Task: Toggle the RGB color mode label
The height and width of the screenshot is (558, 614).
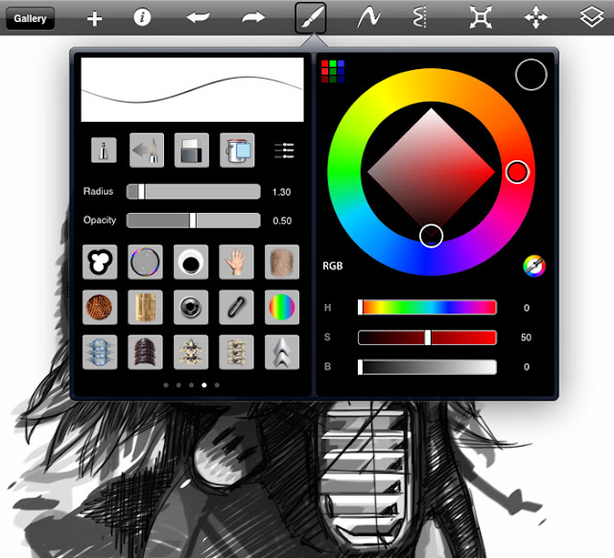Action: point(333,267)
